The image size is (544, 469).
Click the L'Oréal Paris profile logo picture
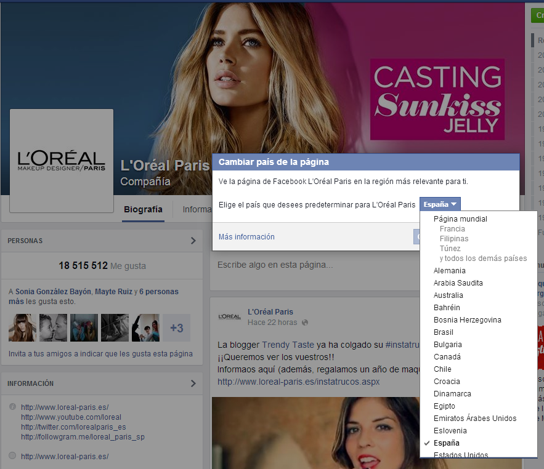click(x=62, y=160)
